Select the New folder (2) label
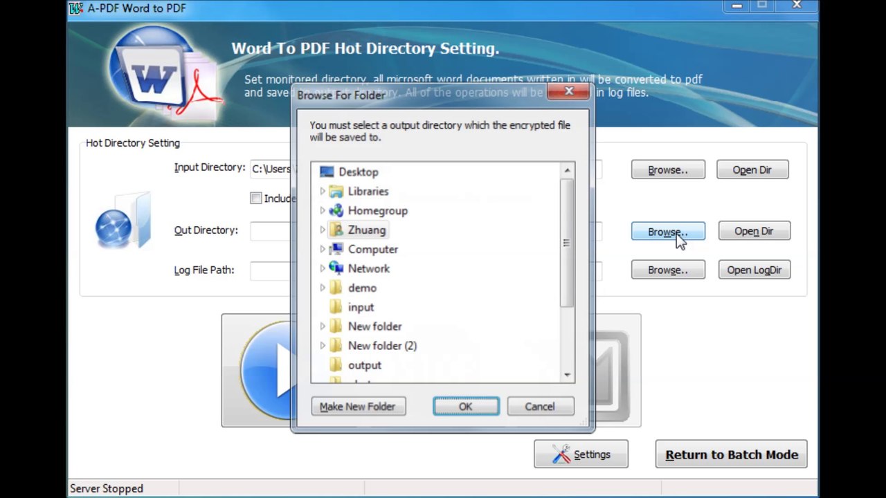The width and height of the screenshot is (886, 498). pyautogui.click(x=383, y=346)
